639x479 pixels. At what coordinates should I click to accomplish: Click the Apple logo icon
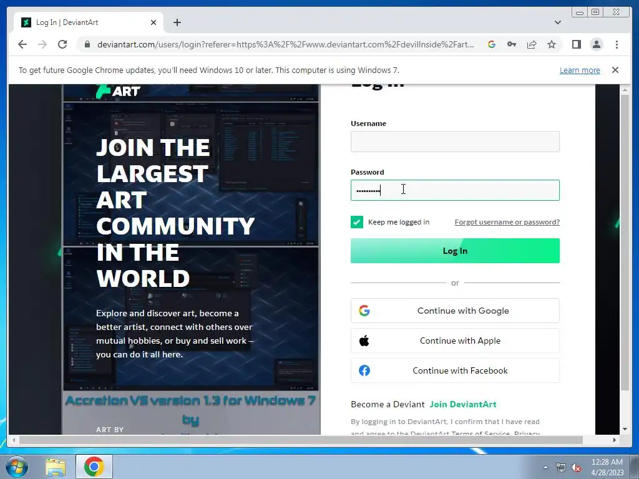[364, 341]
